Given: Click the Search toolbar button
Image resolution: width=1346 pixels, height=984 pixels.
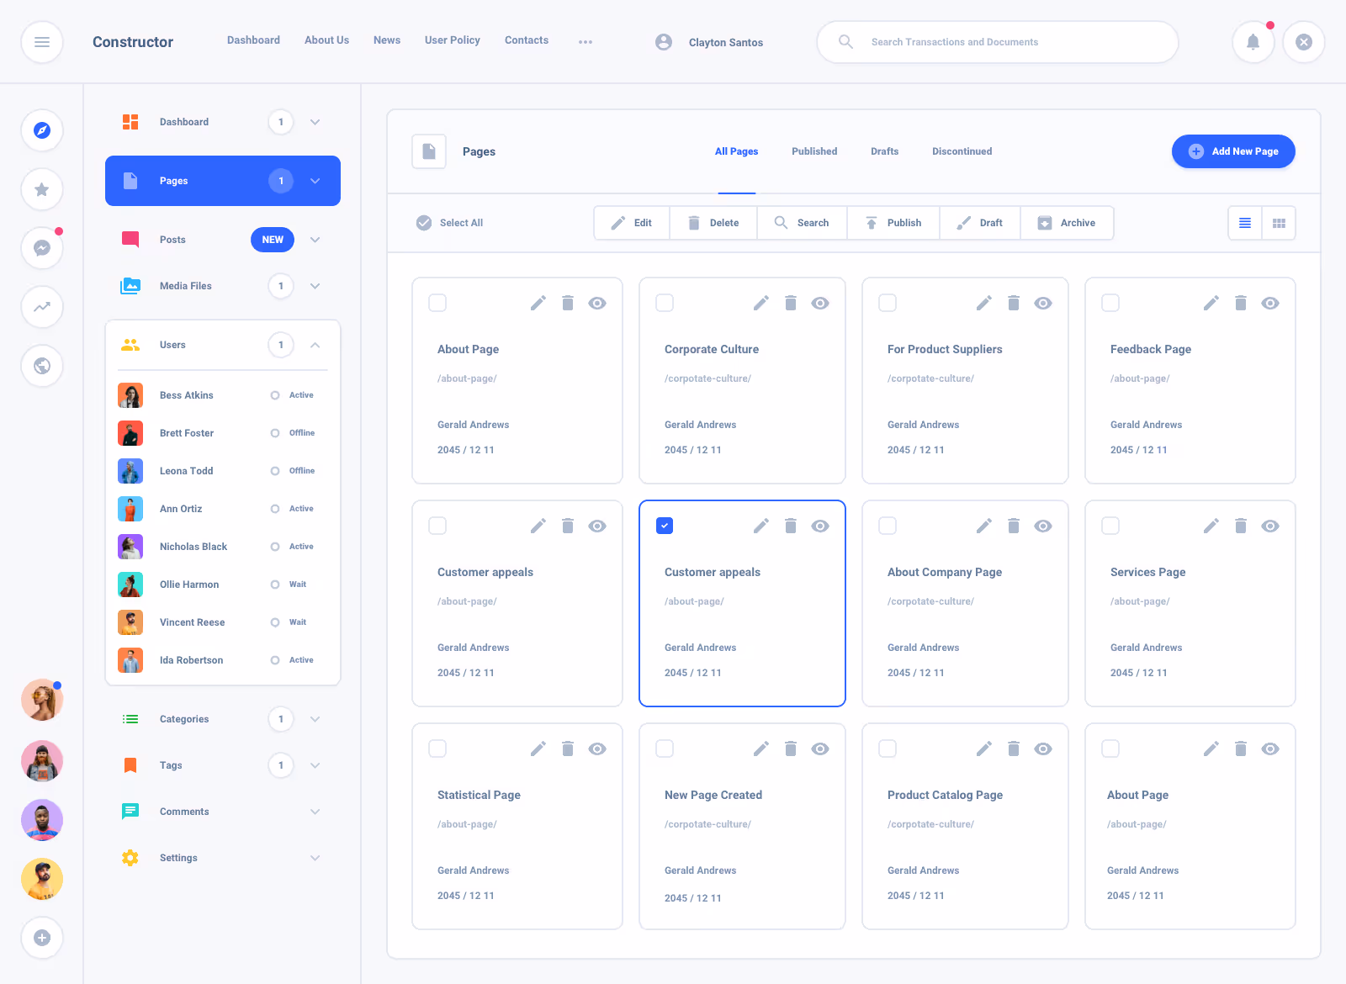Looking at the screenshot, I should (x=802, y=223).
